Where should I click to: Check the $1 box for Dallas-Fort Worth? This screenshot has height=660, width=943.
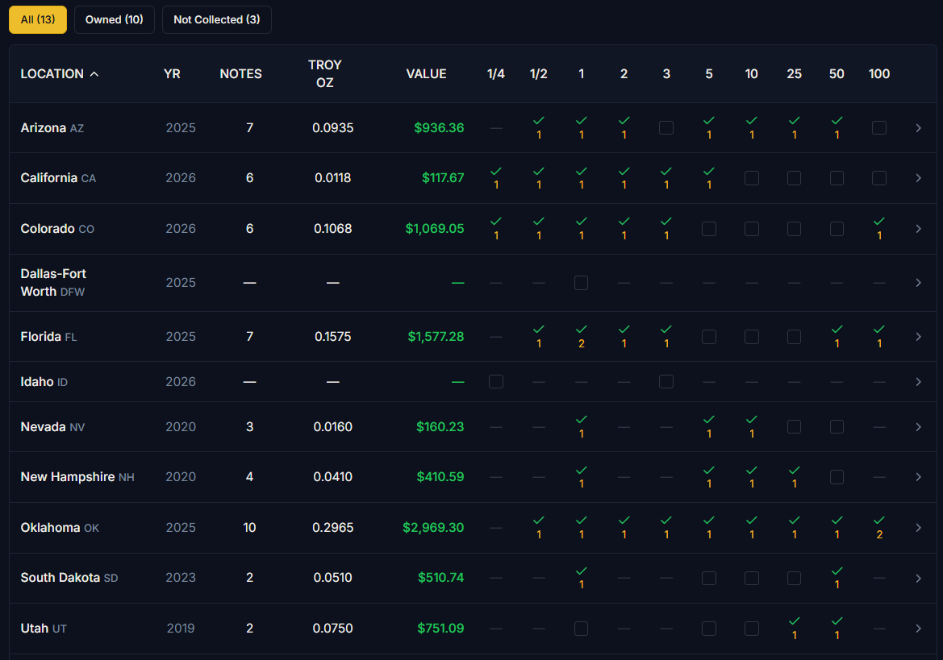click(x=582, y=283)
